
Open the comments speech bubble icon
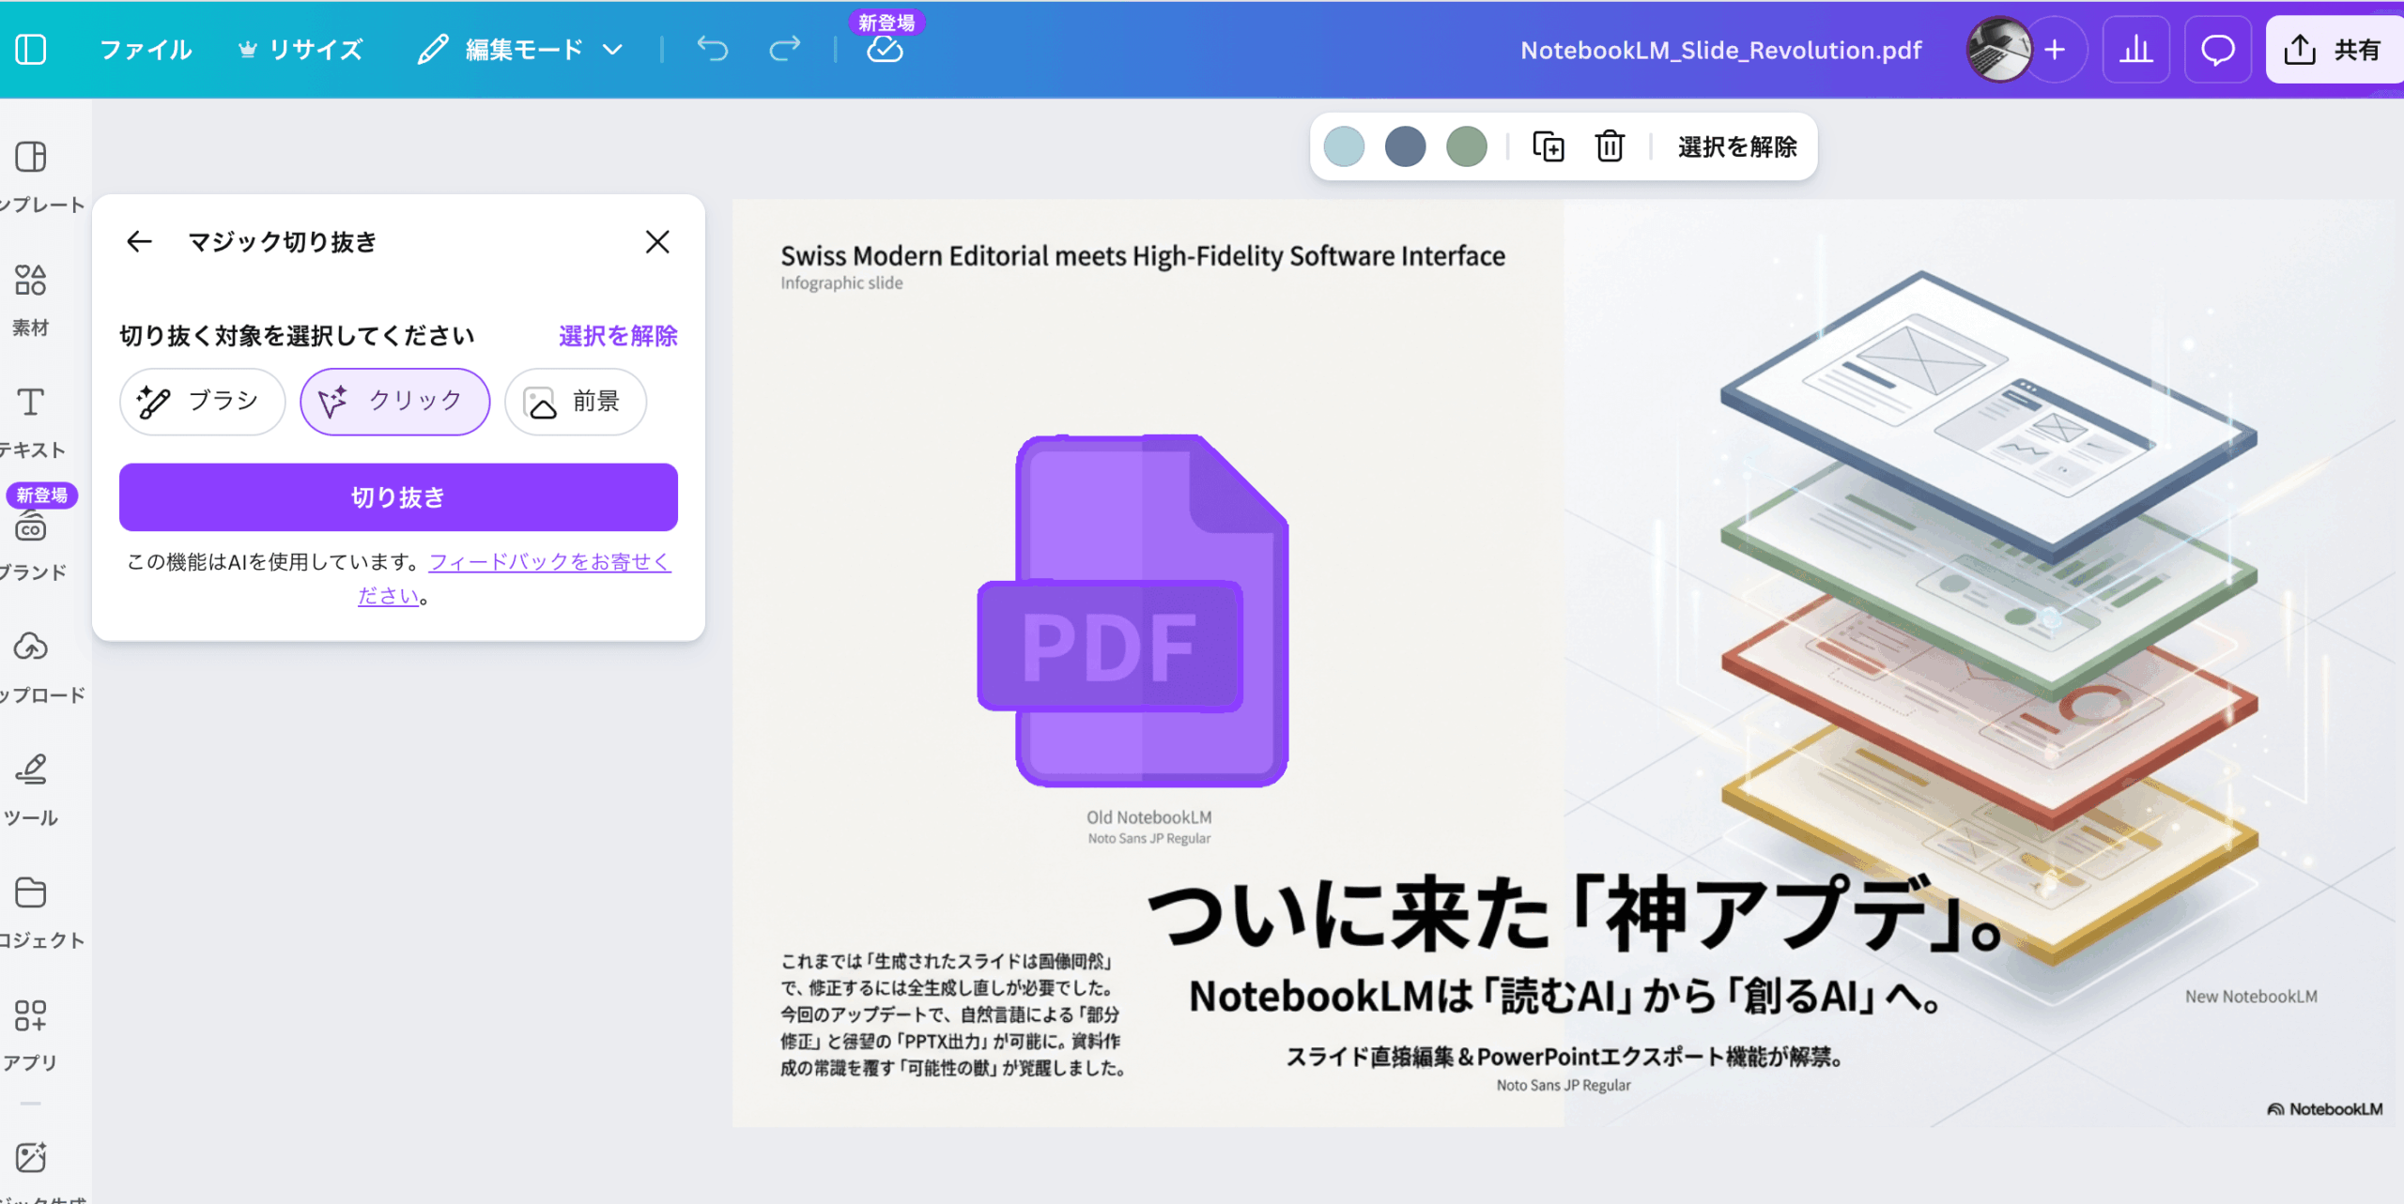click(2217, 50)
